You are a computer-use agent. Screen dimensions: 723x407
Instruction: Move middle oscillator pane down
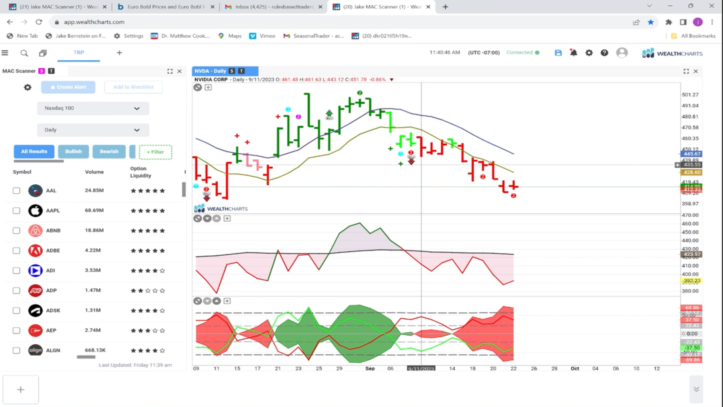click(207, 219)
